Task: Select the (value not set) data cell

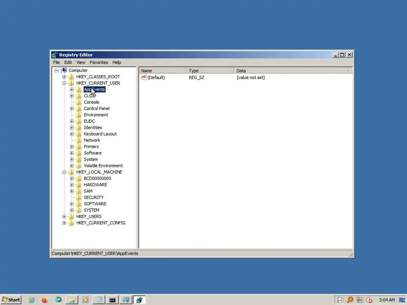Action: [x=251, y=77]
